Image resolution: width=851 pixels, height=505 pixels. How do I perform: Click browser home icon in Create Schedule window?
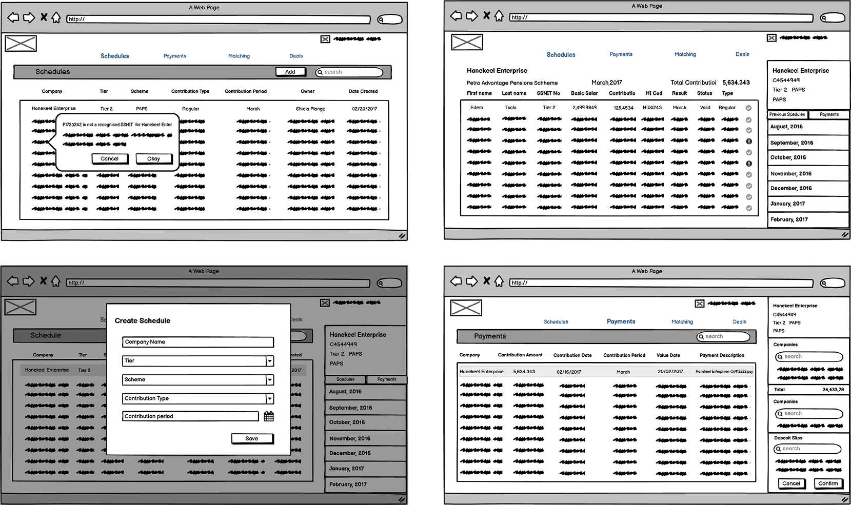click(55, 281)
